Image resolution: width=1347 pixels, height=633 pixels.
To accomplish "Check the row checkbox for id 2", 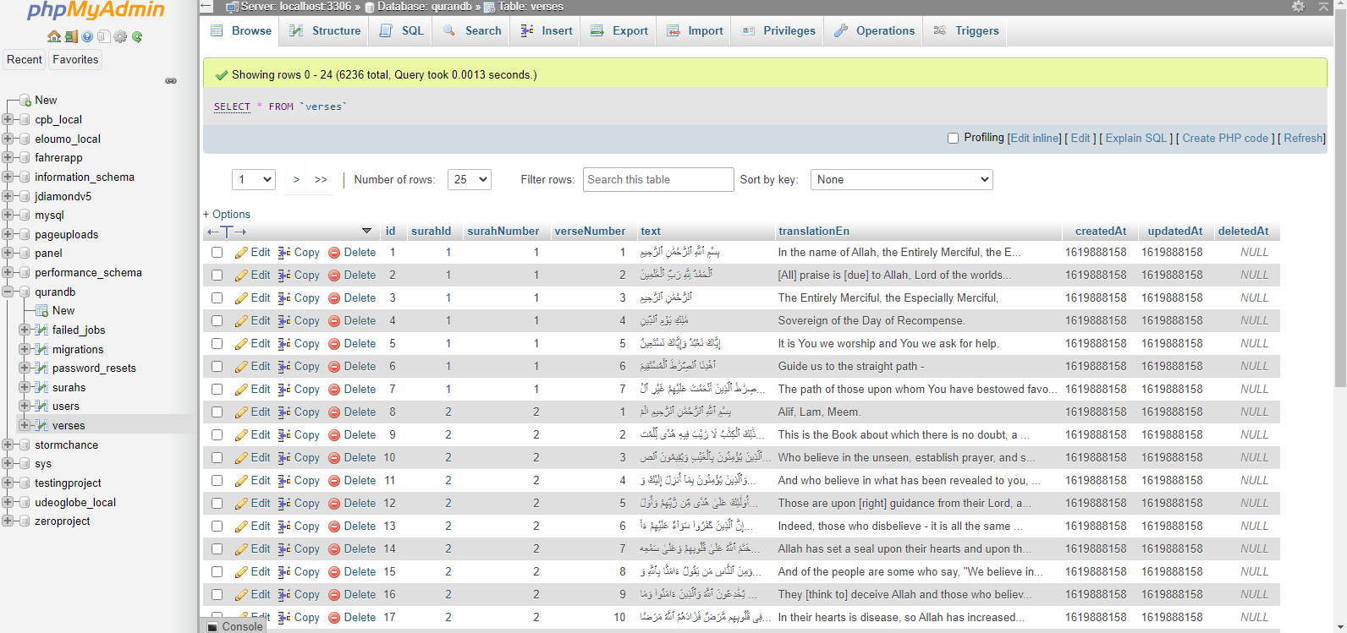I will pos(217,276).
